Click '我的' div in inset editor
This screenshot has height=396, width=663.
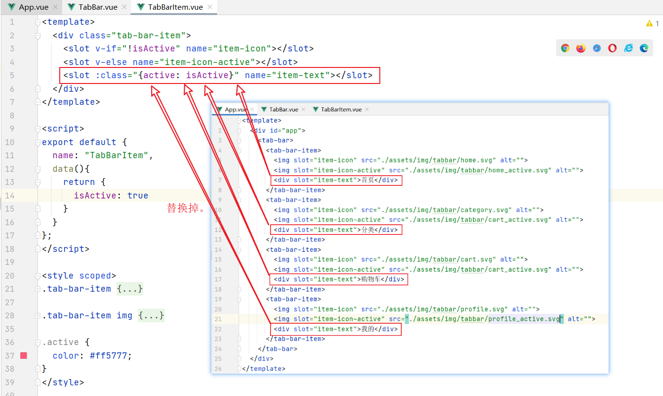[337, 329]
